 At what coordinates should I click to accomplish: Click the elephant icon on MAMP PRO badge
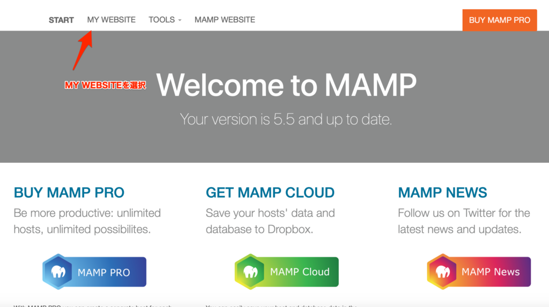pyautogui.click(x=58, y=272)
